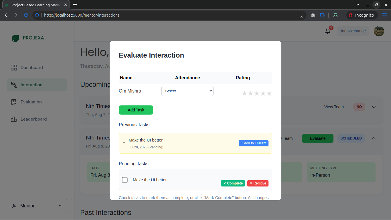Viewport: 391px width, 220px height.
Task: View the Leaderboard via its sidebar icon
Action: pos(13,119)
